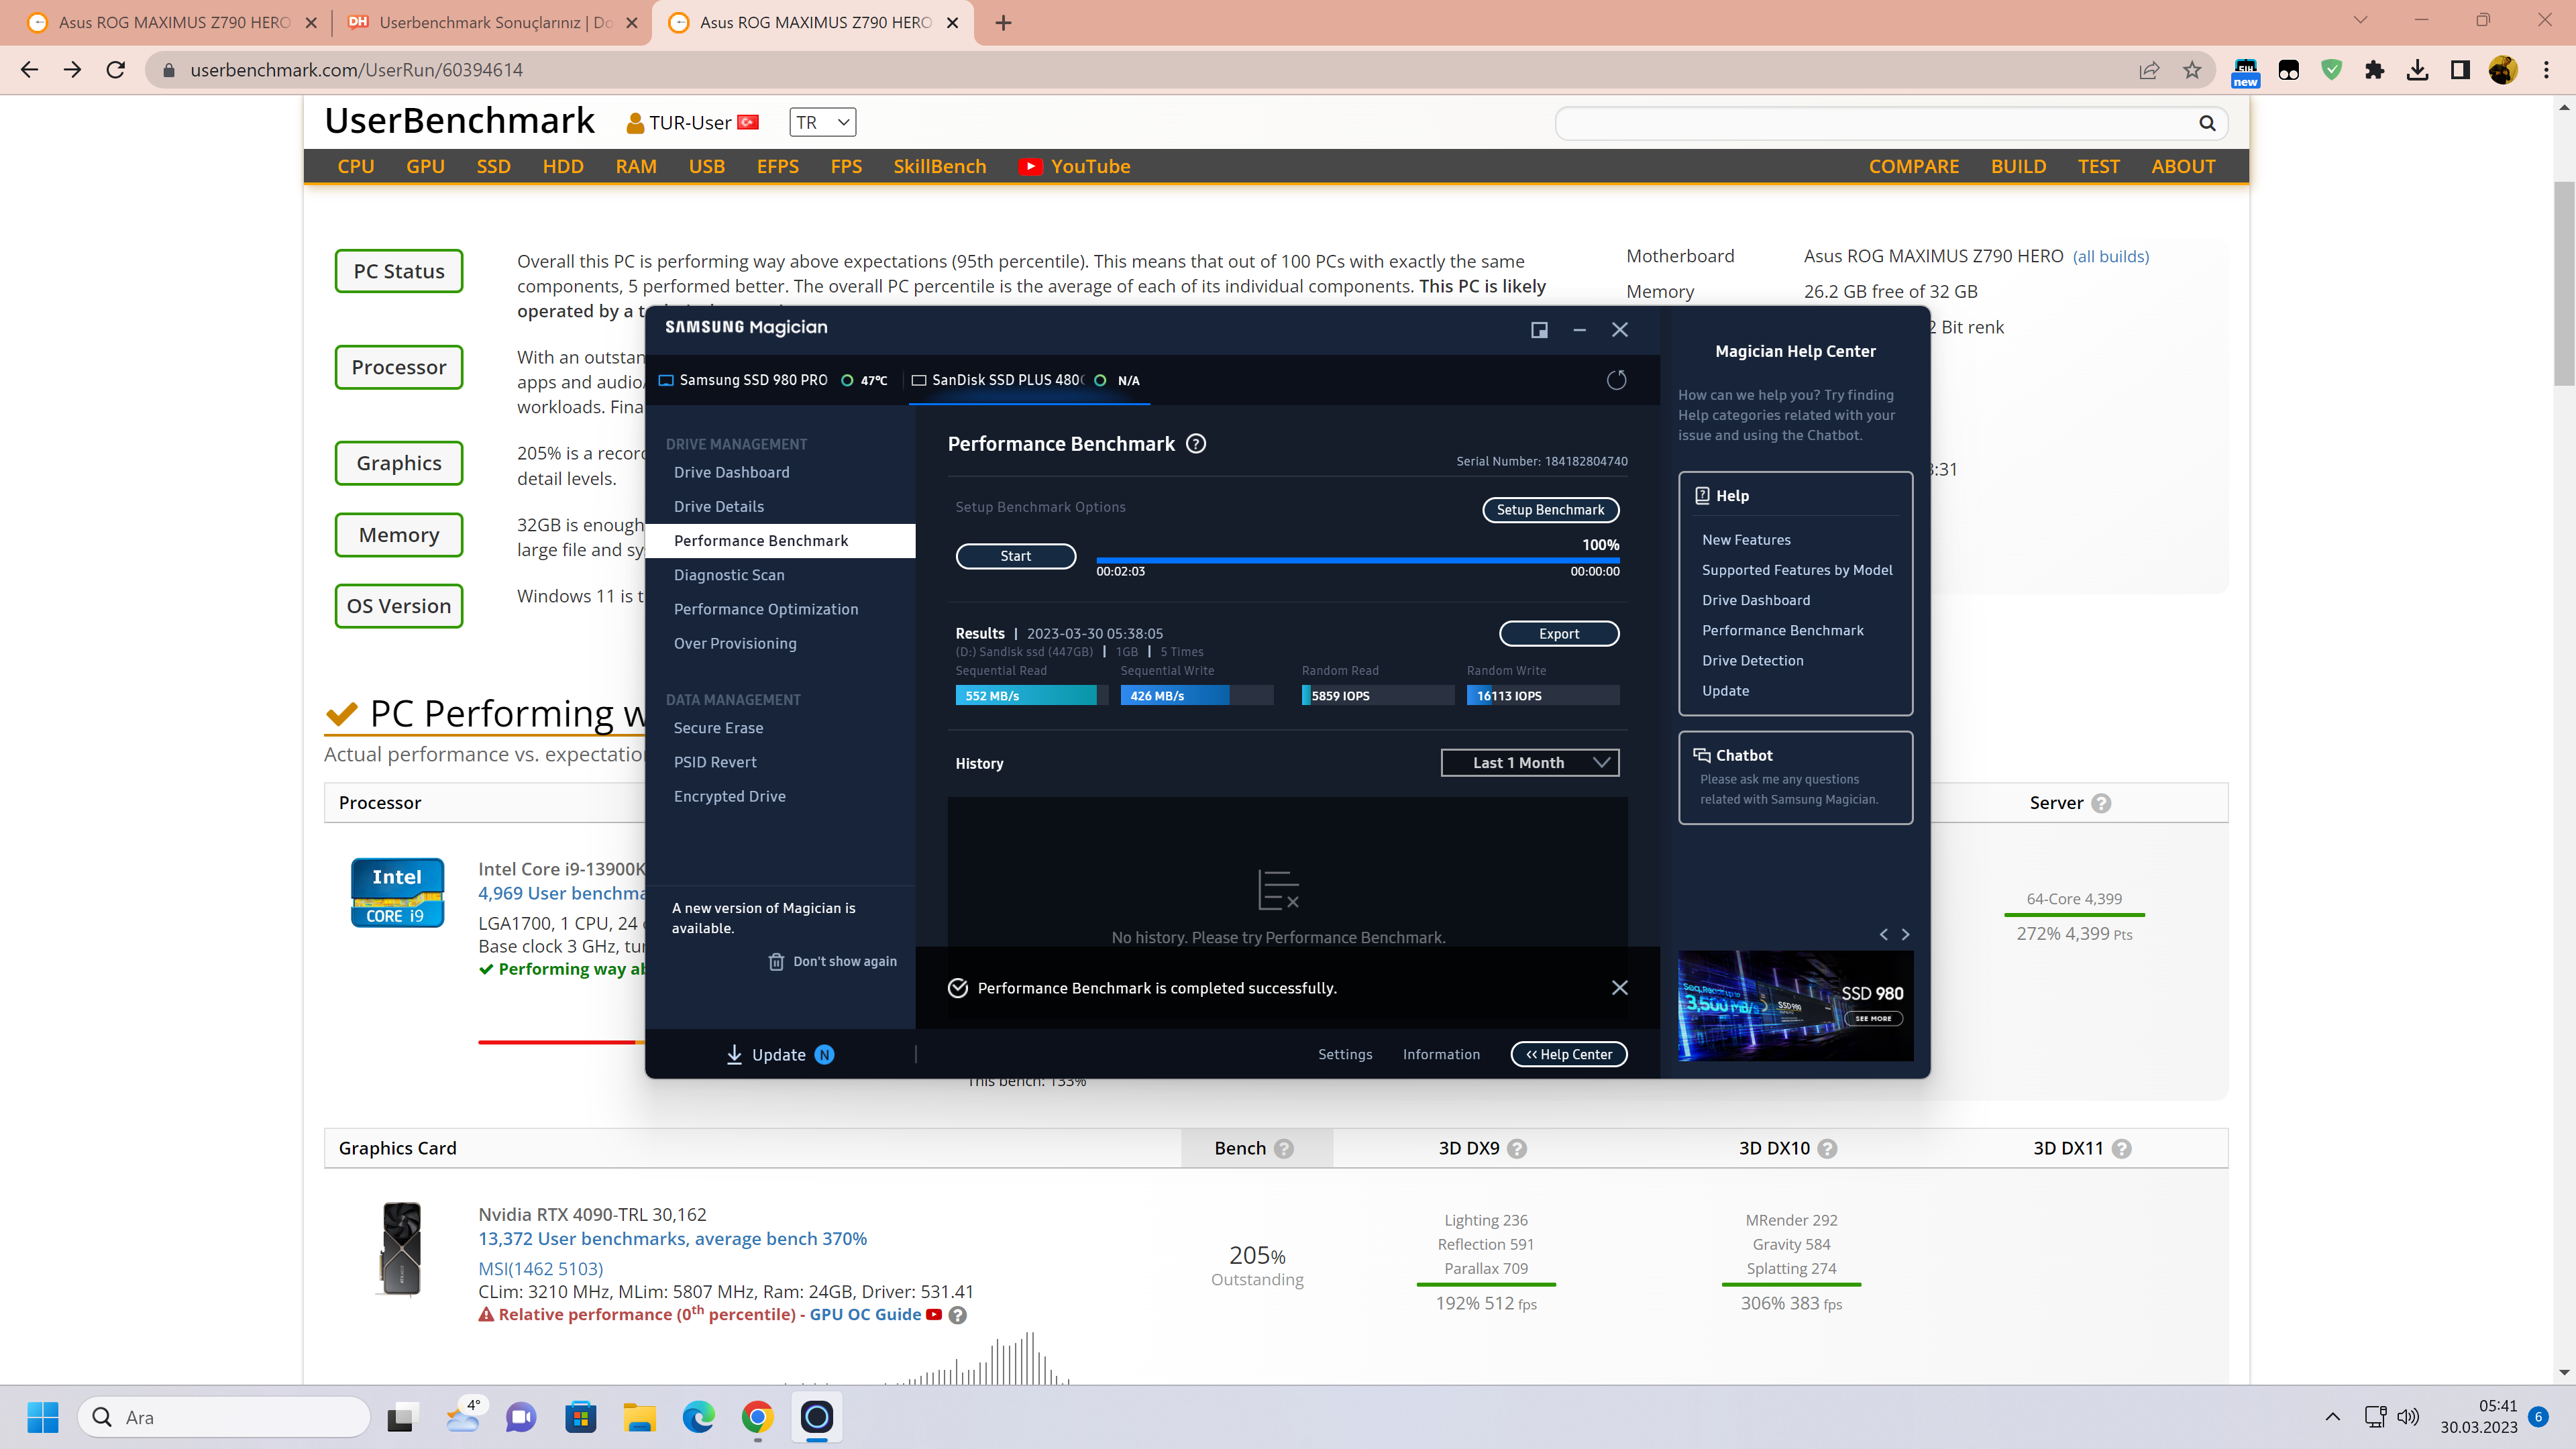
Task: Click the Performance Benchmark help question mark icon
Action: pyautogui.click(x=1196, y=444)
